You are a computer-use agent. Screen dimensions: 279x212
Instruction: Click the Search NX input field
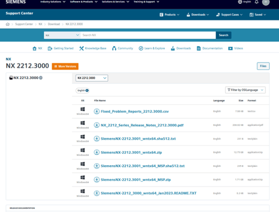pyautogui.click(x=148, y=35)
